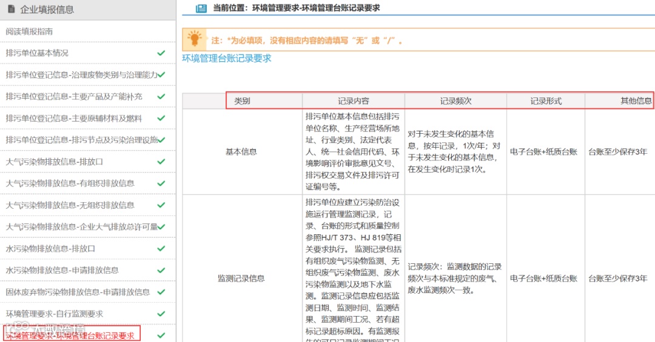Click the lightbulb note icon

pos(194,38)
